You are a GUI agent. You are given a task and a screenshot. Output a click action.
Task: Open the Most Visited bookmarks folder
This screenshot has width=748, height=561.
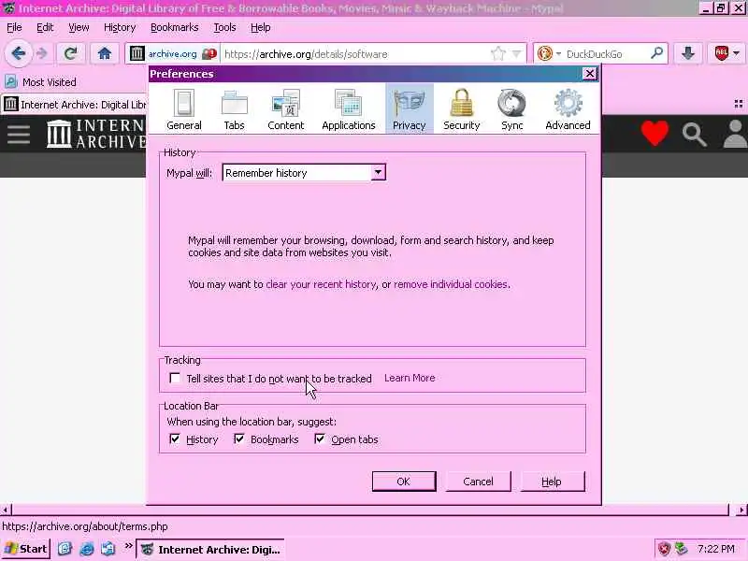pyautogui.click(x=40, y=81)
